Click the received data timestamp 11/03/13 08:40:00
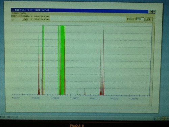The width and height of the screenshot is (169, 127). tap(40, 17)
